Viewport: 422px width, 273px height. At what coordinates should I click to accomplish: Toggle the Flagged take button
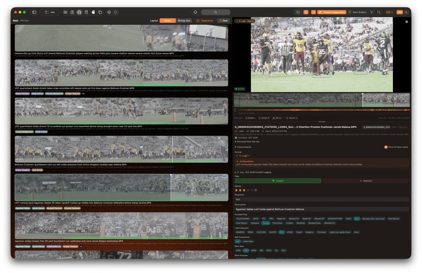coord(278,181)
